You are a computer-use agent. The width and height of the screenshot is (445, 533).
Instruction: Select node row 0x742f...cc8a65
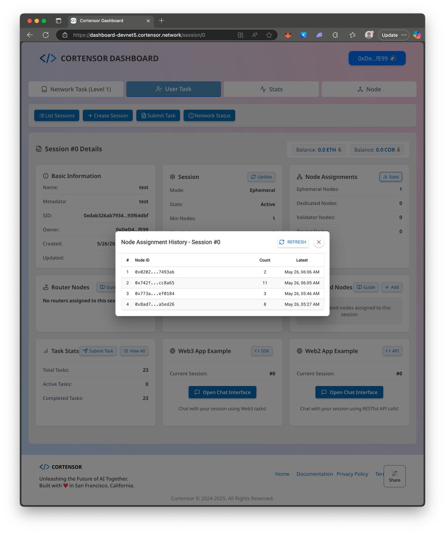[x=222, y=283]
